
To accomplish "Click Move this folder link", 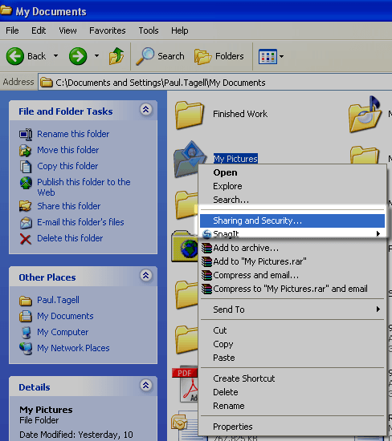I will pyautogui.click(x=68, y=150).
